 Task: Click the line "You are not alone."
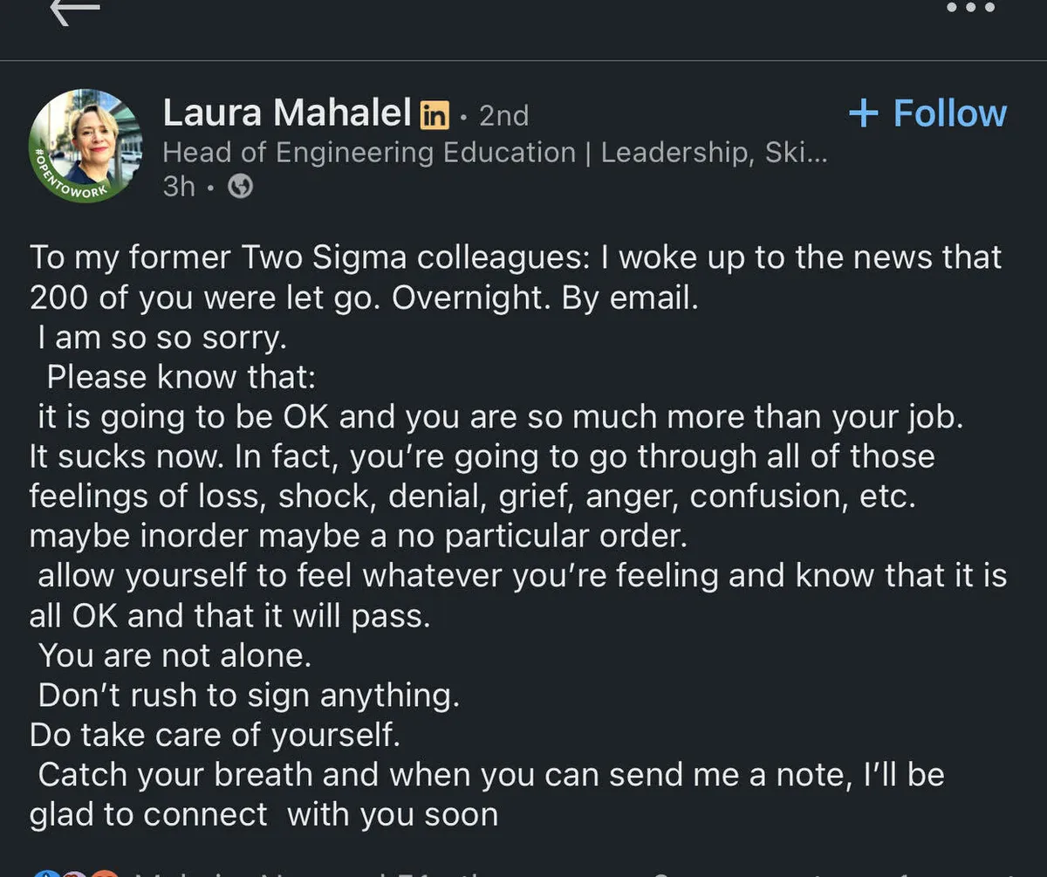click(x=174, y=655)
